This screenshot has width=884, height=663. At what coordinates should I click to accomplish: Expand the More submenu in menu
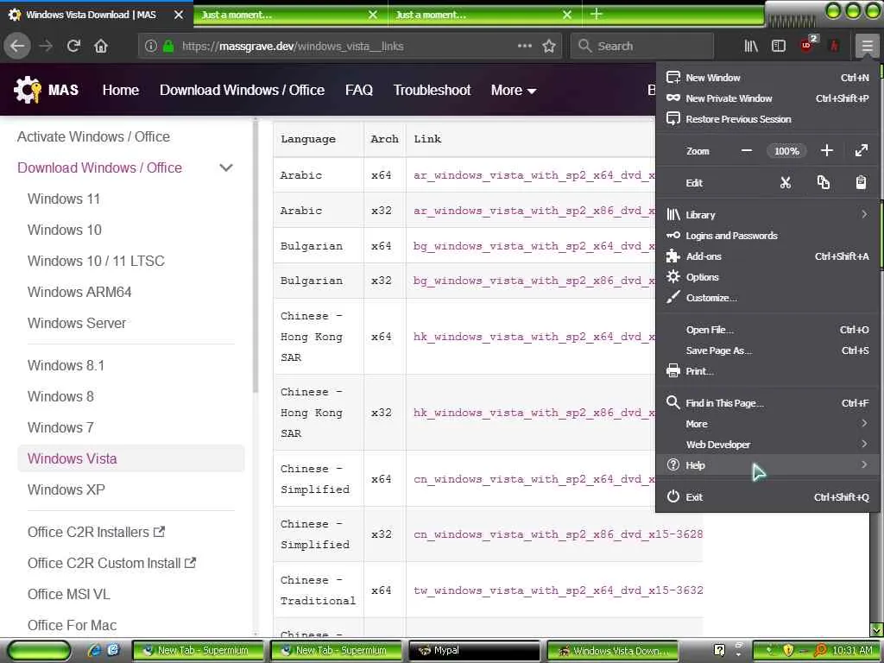(x=767, y=424)
